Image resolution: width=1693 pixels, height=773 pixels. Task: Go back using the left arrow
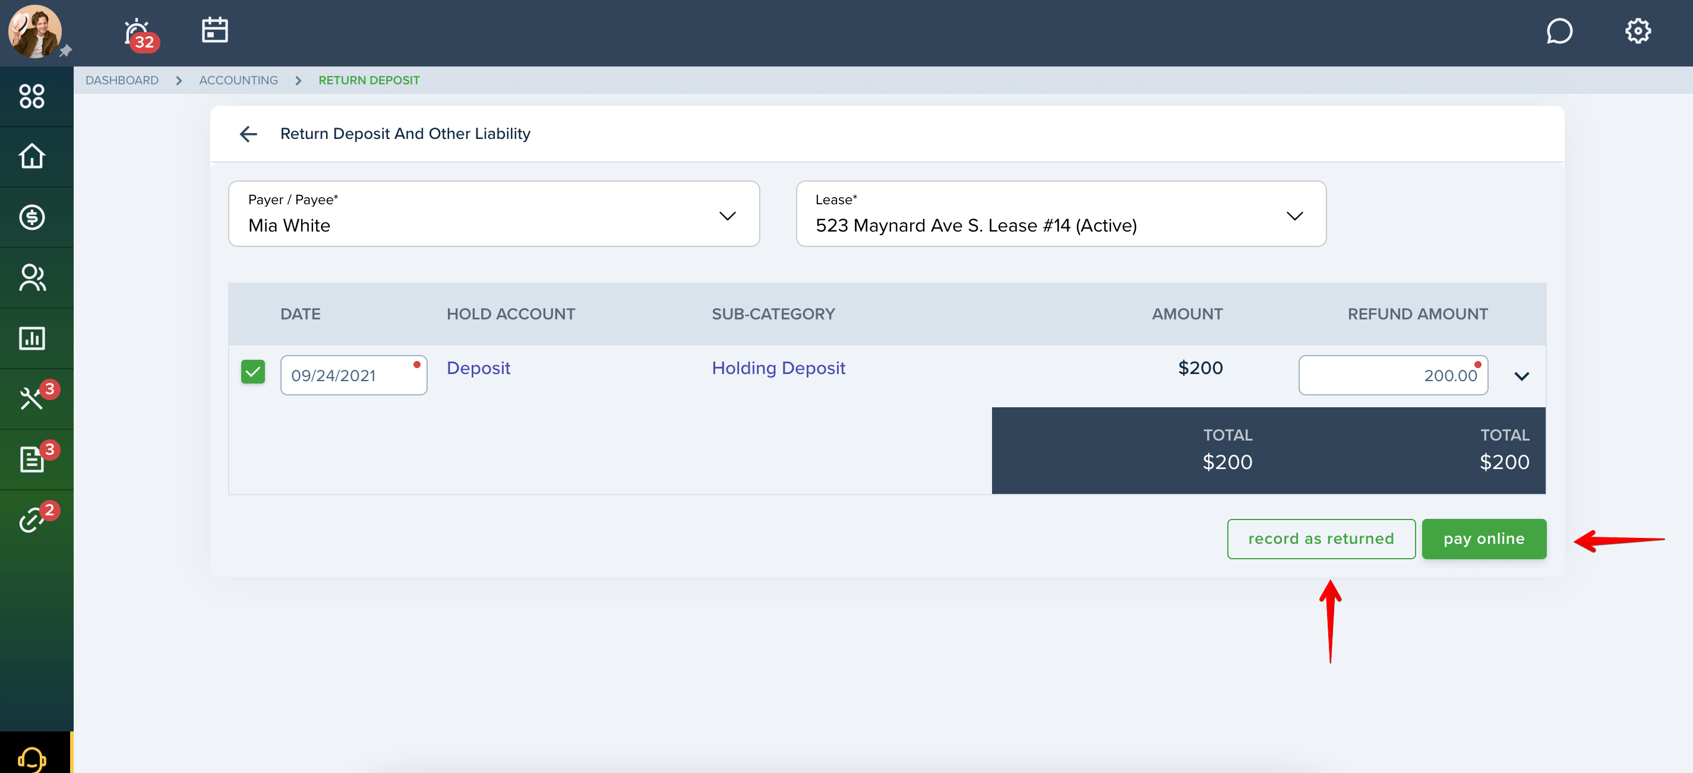coord(248,134)
